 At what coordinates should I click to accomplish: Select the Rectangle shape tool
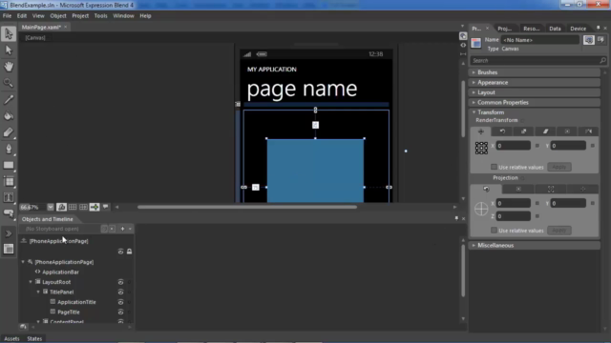pos(9,165)
